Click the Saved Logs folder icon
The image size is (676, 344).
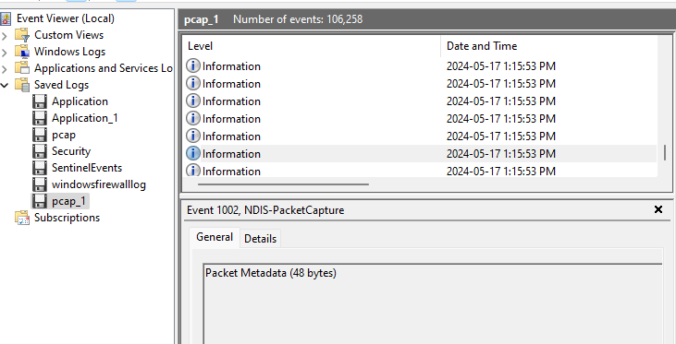coord(22,85)
